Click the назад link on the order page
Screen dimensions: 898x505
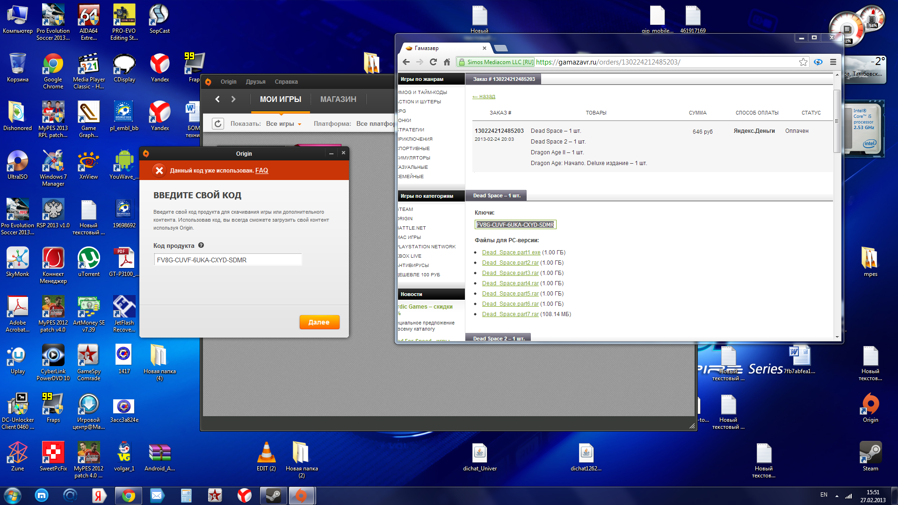(x=484, y=96)
